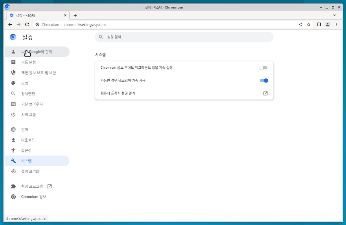Open 접근성 accessibility settings

tap(37, 150)
